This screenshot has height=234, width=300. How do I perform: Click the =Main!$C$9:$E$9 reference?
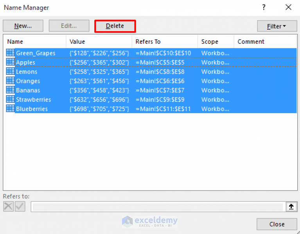pos(160,99)
